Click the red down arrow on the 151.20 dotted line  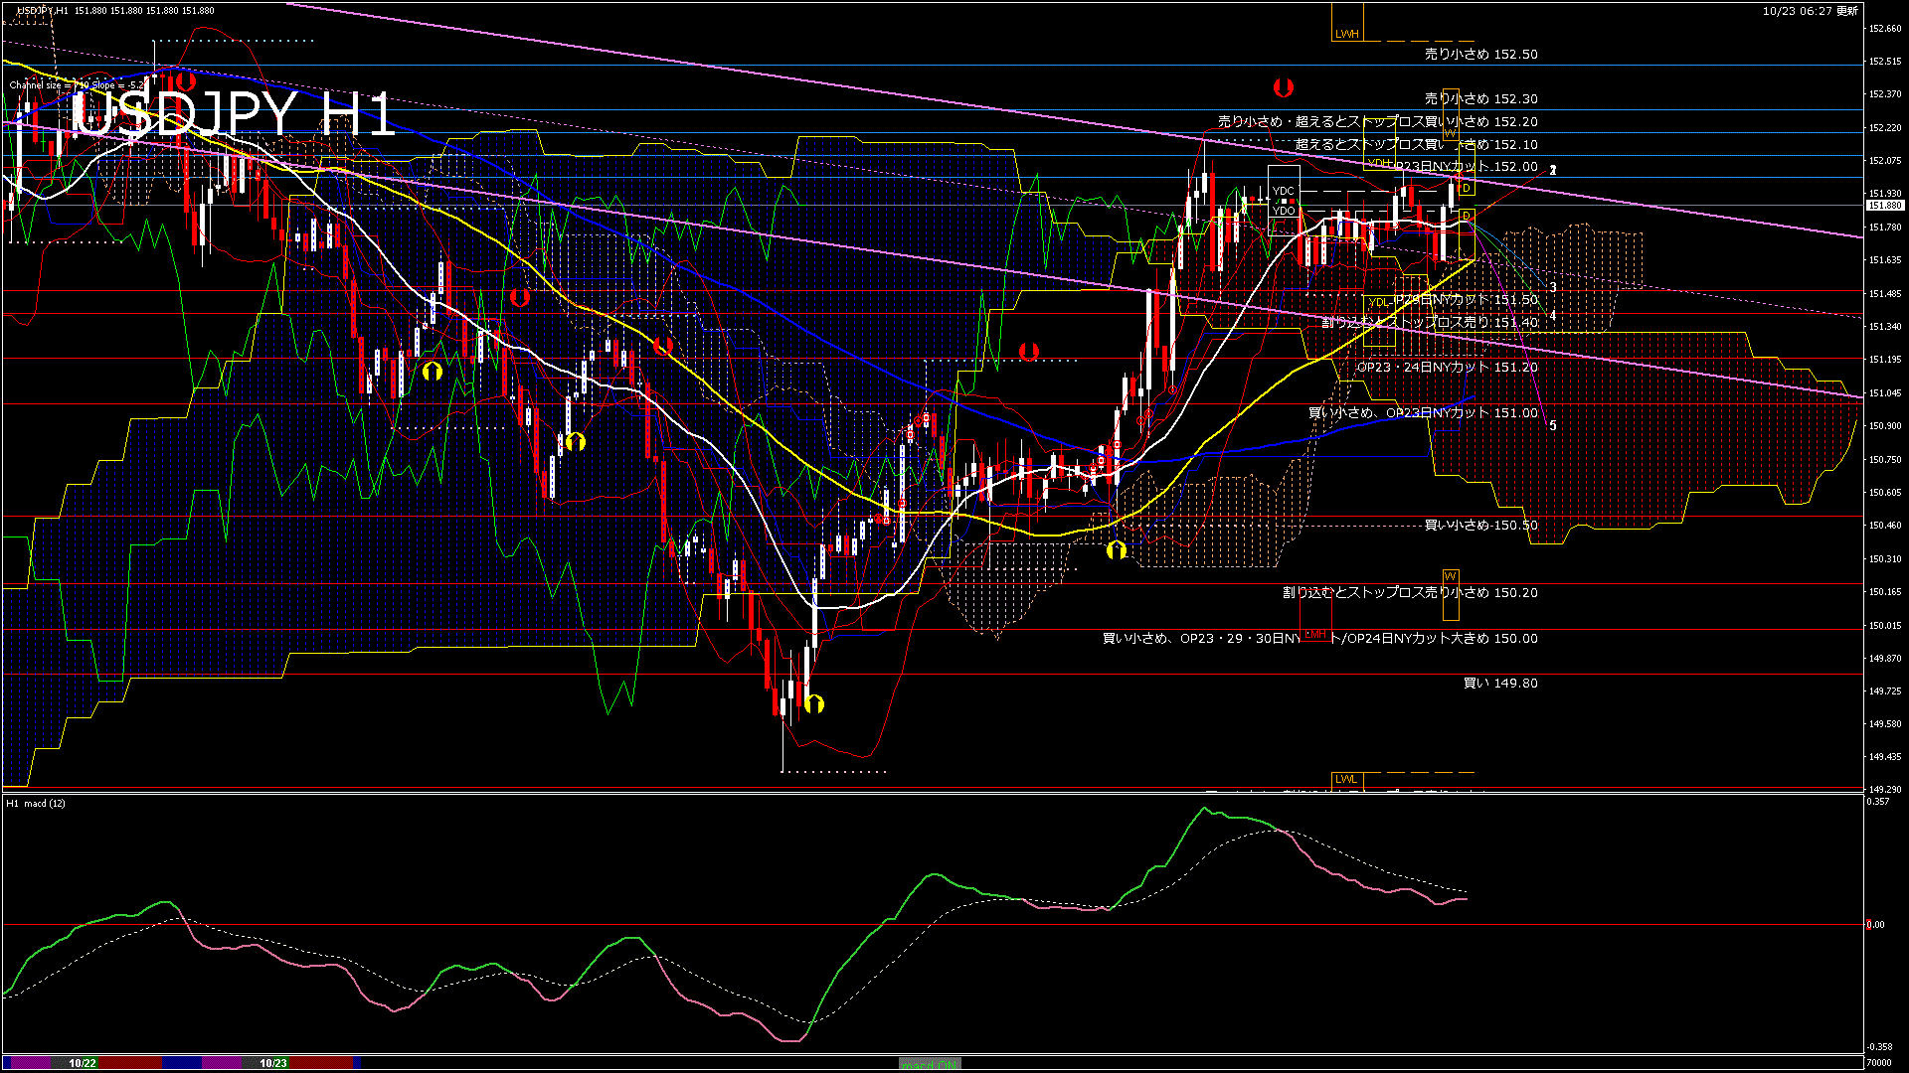[x=1029, y=352]
